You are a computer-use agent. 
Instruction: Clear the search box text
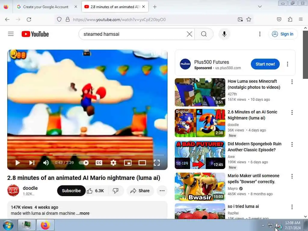(189, 34)
